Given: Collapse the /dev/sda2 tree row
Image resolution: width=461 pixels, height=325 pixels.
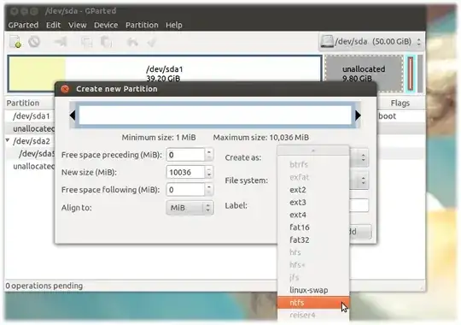Looking at the screenshot, I should click(x=8, y=140).
